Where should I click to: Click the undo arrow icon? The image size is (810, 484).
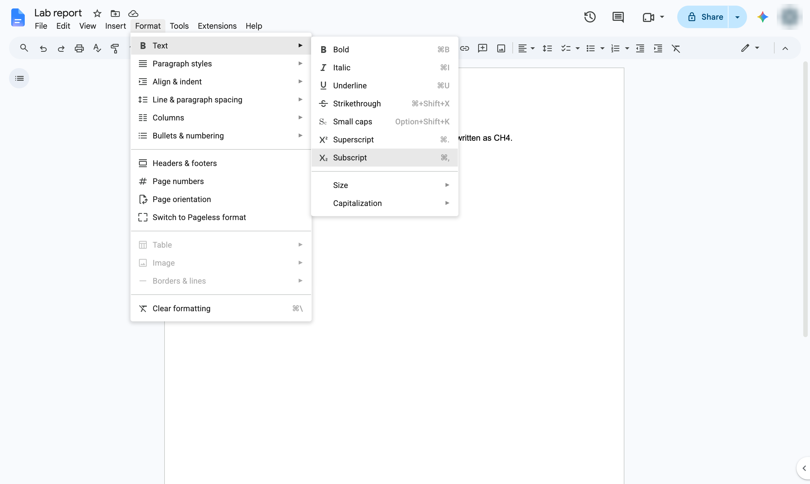click(x=43, y=49)
